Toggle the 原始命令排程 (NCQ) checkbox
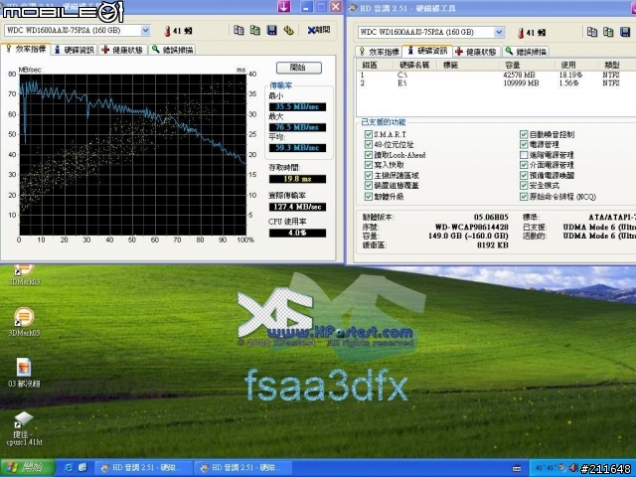 (x=524, y=197)
